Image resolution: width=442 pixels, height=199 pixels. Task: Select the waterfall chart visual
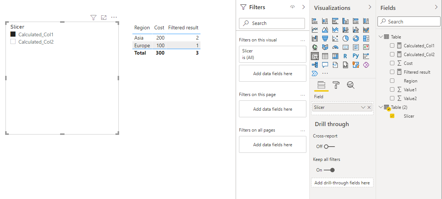pos(315,38)
